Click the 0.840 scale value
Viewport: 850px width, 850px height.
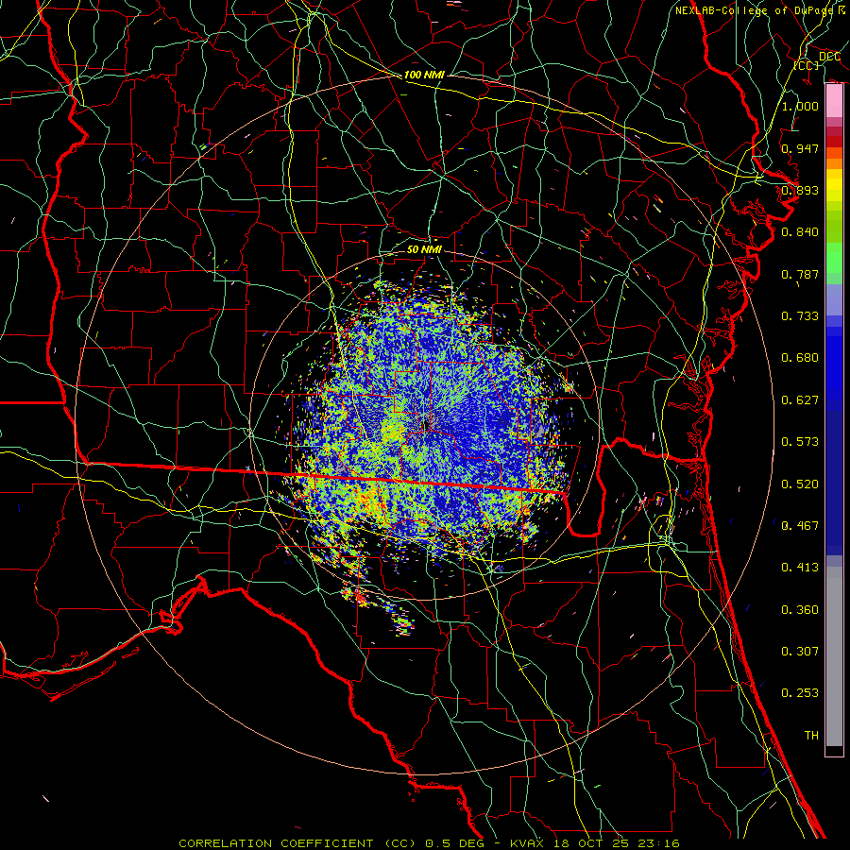point(800,232)
